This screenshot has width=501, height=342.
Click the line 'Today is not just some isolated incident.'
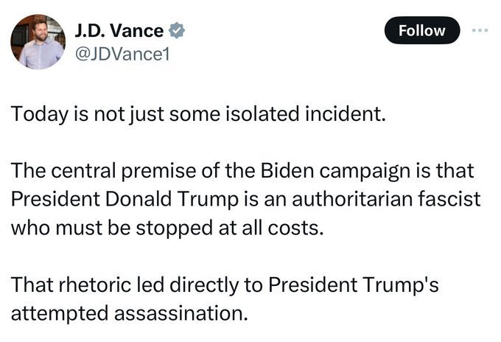pyautogui.click(x=198, y=114)
